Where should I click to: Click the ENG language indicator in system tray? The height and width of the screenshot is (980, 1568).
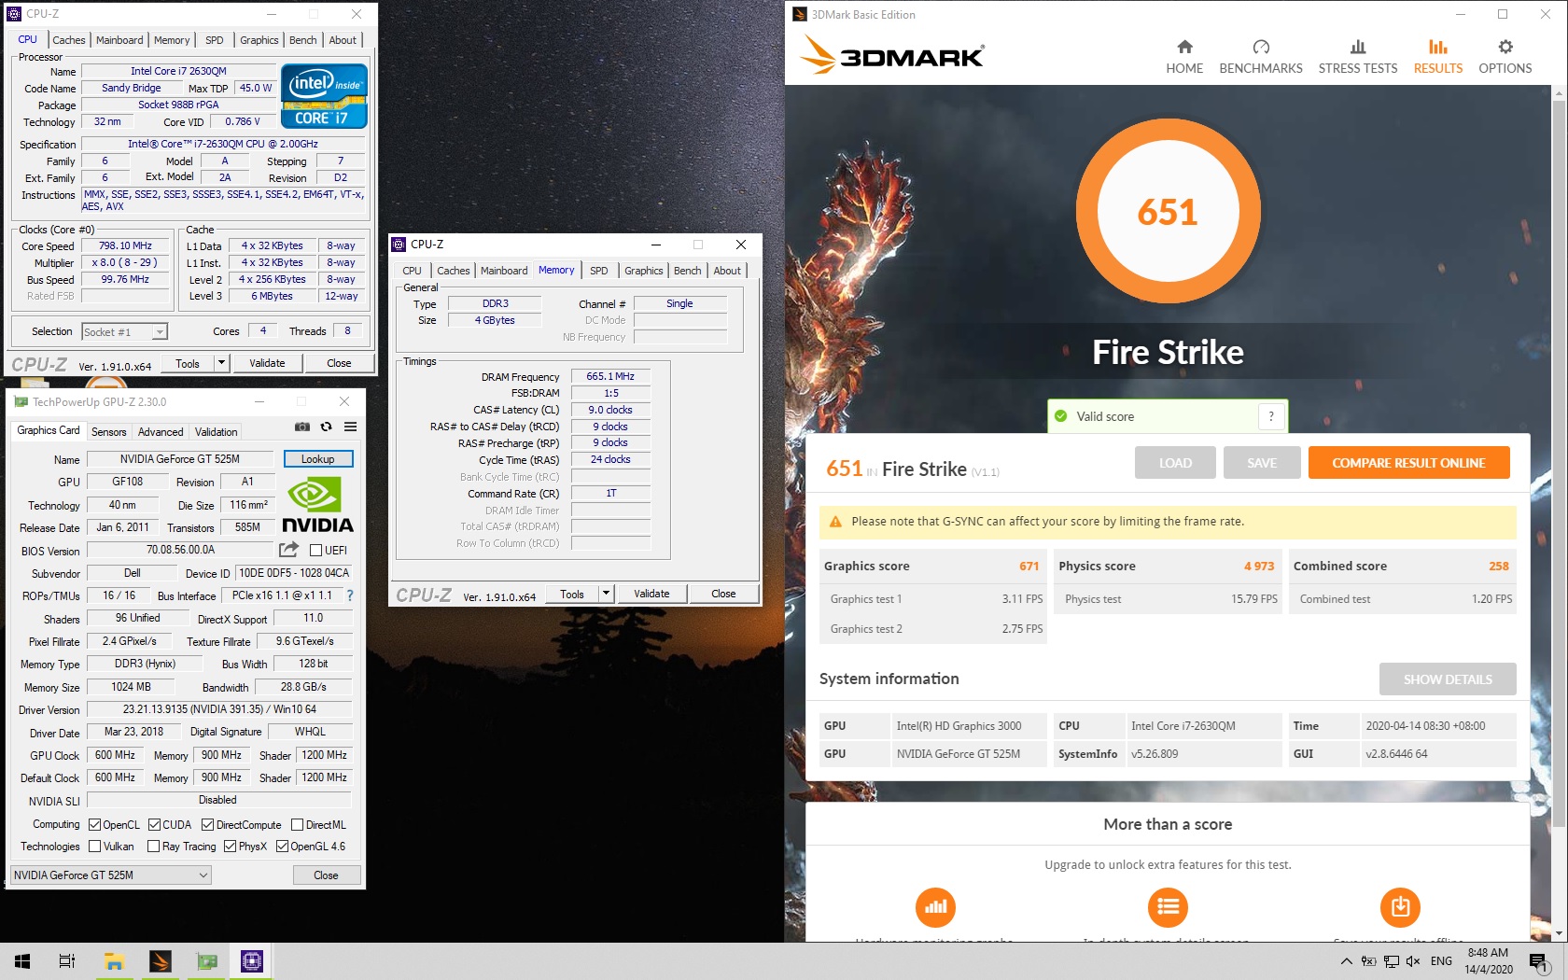pos(1441,961)
